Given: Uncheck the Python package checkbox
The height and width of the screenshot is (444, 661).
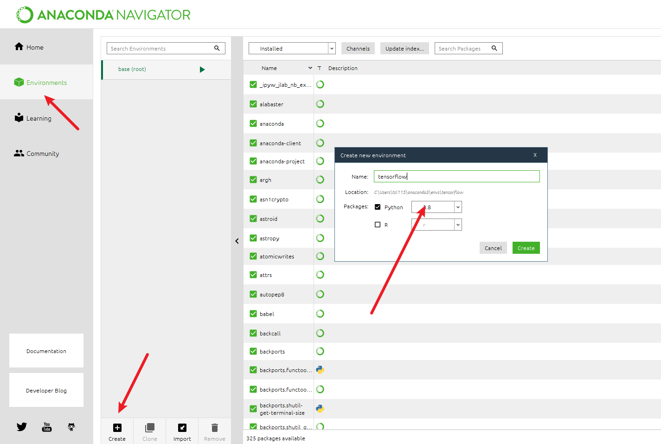Looking at the screenshot, I should point(378,207).
